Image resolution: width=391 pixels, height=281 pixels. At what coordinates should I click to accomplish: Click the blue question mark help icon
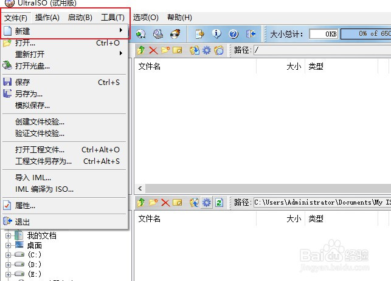click(x=234, y=34)
